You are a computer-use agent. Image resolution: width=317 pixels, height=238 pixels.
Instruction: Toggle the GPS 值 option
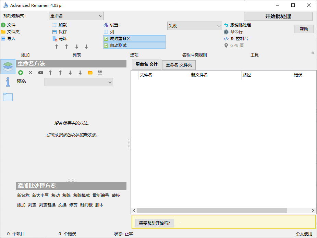coord(235,45)
